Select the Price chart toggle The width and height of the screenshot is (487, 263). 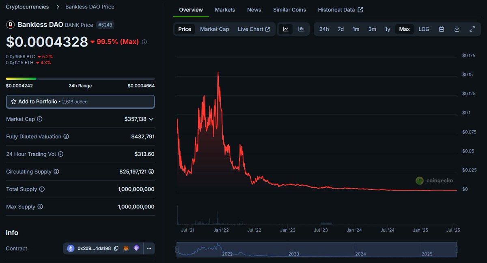tap(185, 29)
